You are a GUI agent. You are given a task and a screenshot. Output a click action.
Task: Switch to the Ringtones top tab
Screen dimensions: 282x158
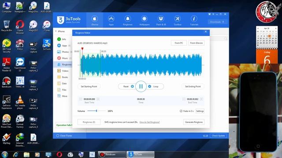128,21
